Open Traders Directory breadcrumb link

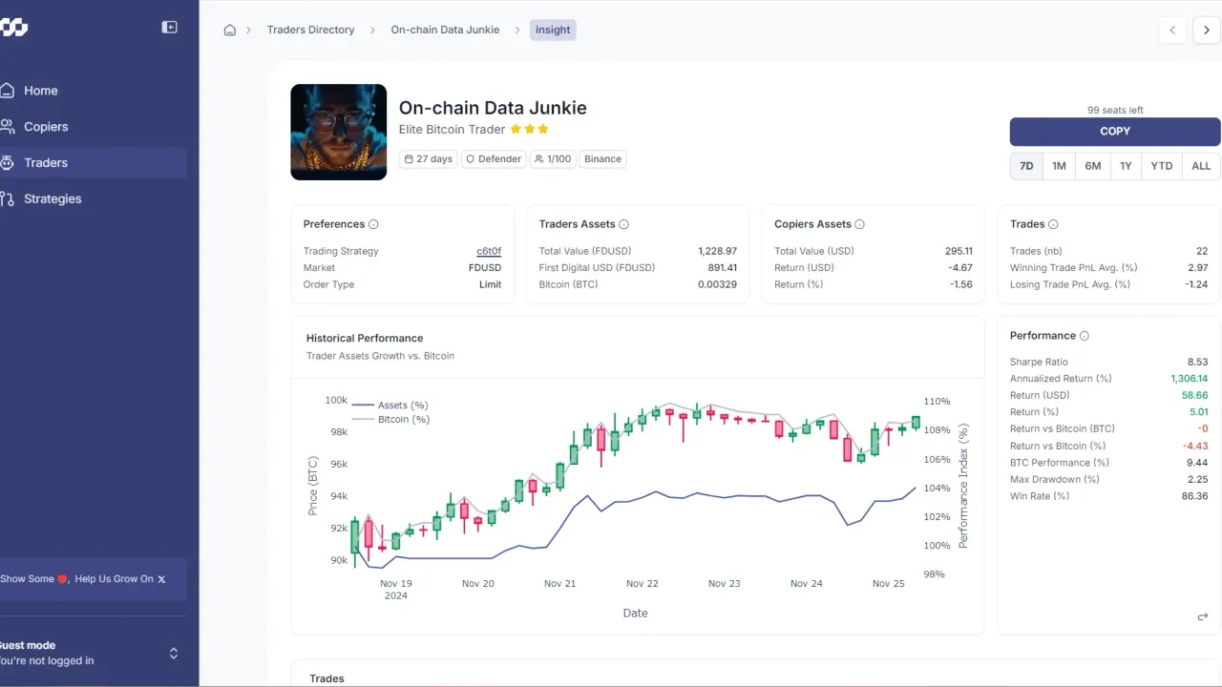point(310,30)
